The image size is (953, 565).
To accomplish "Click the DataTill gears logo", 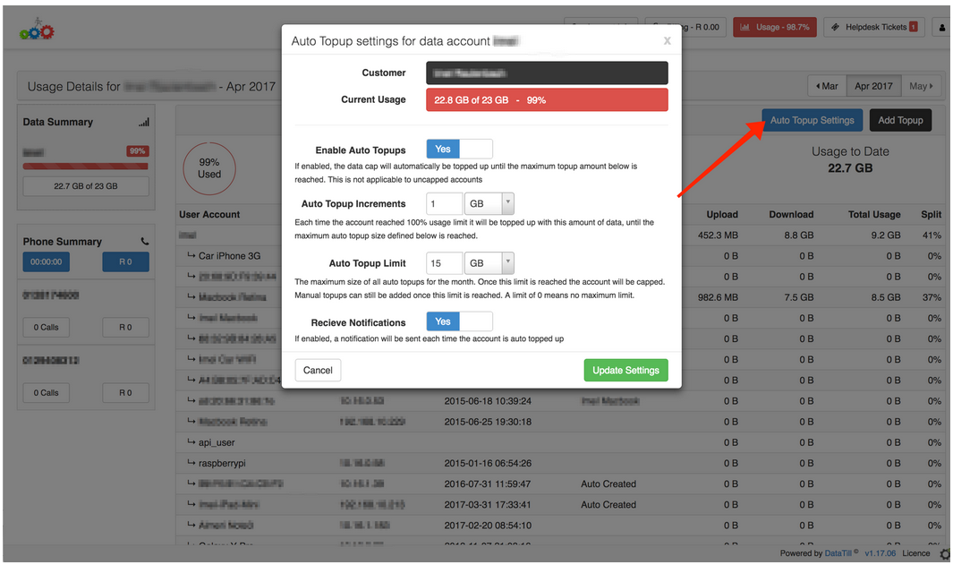I will [x=37, y=30].
